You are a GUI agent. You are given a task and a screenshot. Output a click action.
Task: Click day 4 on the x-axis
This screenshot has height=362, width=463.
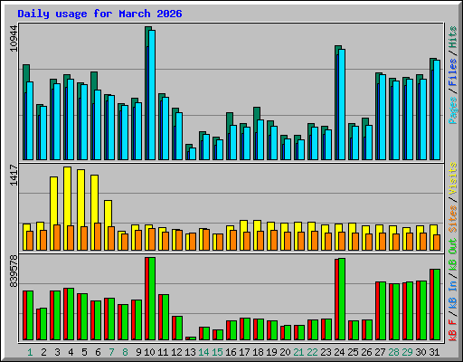tap(71, 352)
